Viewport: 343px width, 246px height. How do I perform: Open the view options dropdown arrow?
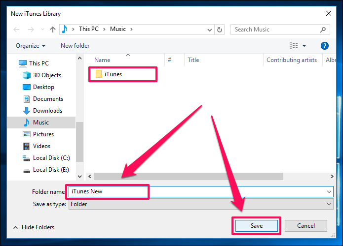305,46
